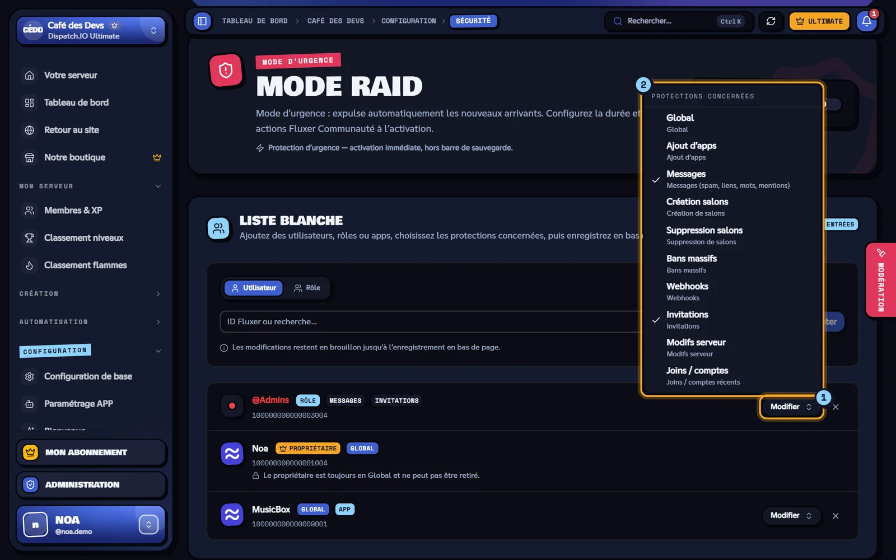Remove the MusicBox whitelist entry with its X
The image size is (896, 560).
click(x=836, y=516)
